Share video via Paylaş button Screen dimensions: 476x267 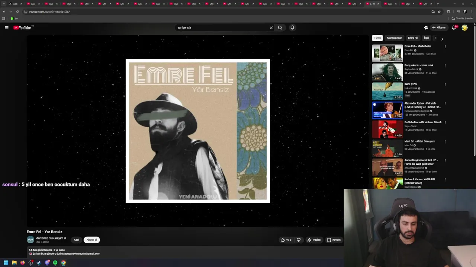(314, 240)
